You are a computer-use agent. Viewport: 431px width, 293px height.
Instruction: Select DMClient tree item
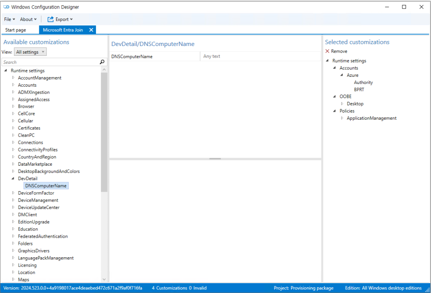coord(28,214)
